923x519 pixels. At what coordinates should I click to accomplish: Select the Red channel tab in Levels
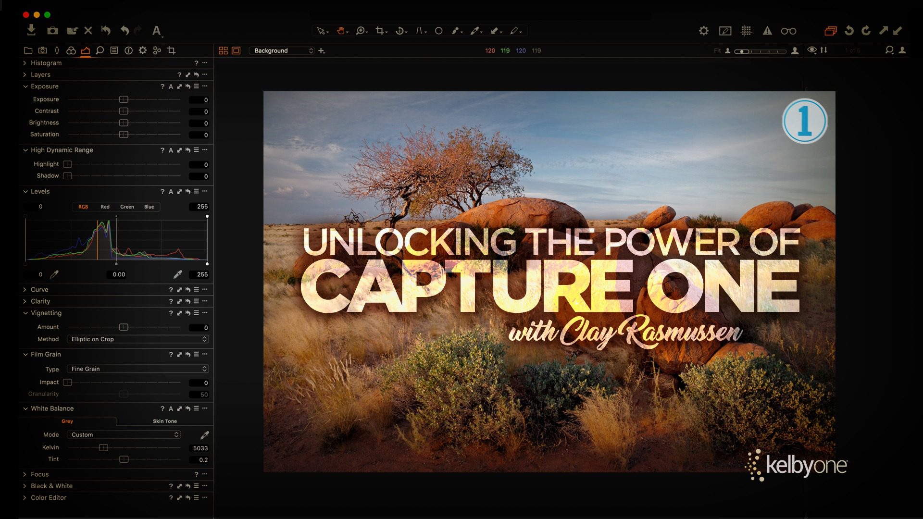click(105, 207)
